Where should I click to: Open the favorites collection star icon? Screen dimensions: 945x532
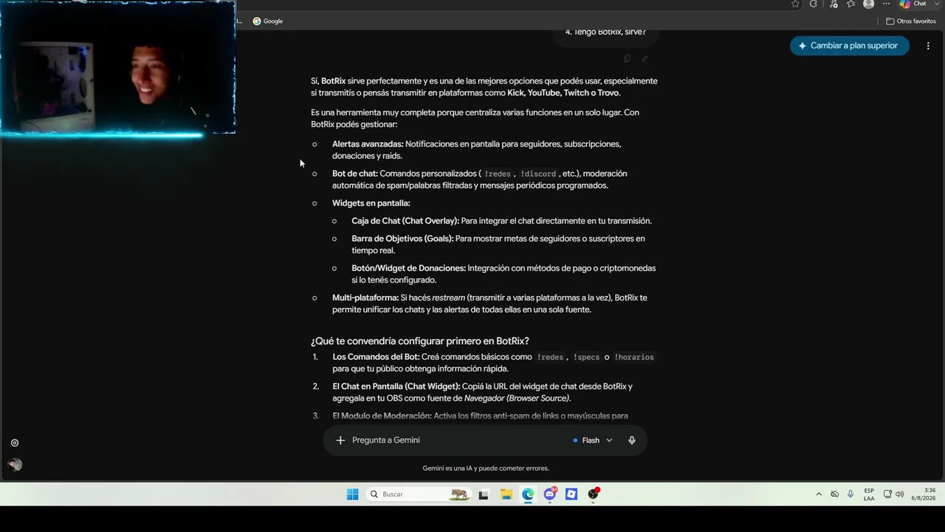point(851,4)
